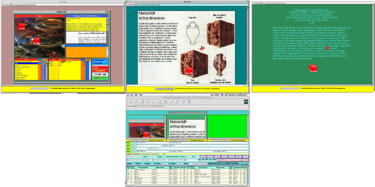Click the small icon beside Piste 1
Viewport: 375px width, 187px height.
pyautogui.click(x=134, y=143)
